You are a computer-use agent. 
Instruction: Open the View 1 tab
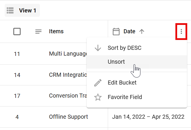[27, 10]
